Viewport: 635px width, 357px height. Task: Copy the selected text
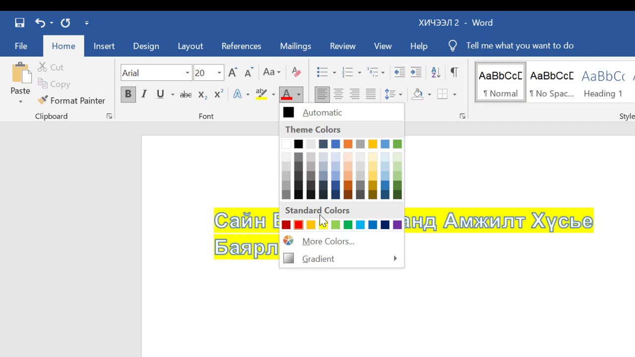click(54, 84)
